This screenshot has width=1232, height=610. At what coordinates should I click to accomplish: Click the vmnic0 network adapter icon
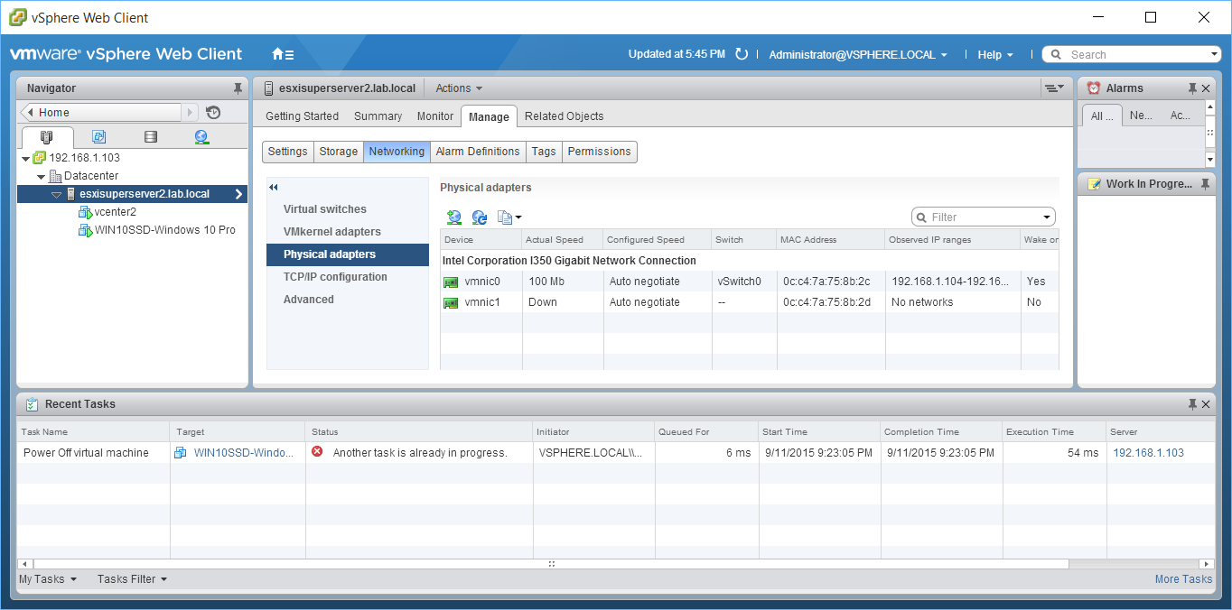click(x=451, y=282)
